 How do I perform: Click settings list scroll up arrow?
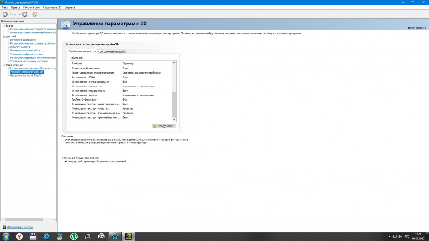[174, 63]
